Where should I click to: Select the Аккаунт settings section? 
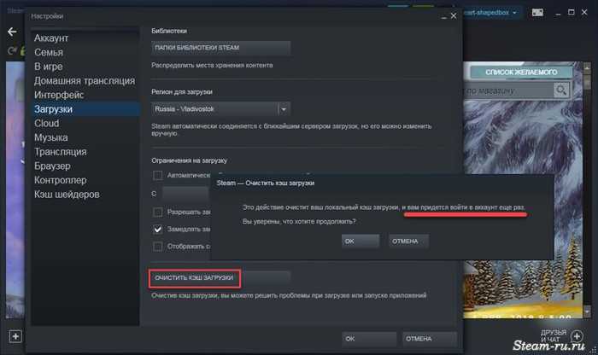pyautogui.click(x=85, y=38)
